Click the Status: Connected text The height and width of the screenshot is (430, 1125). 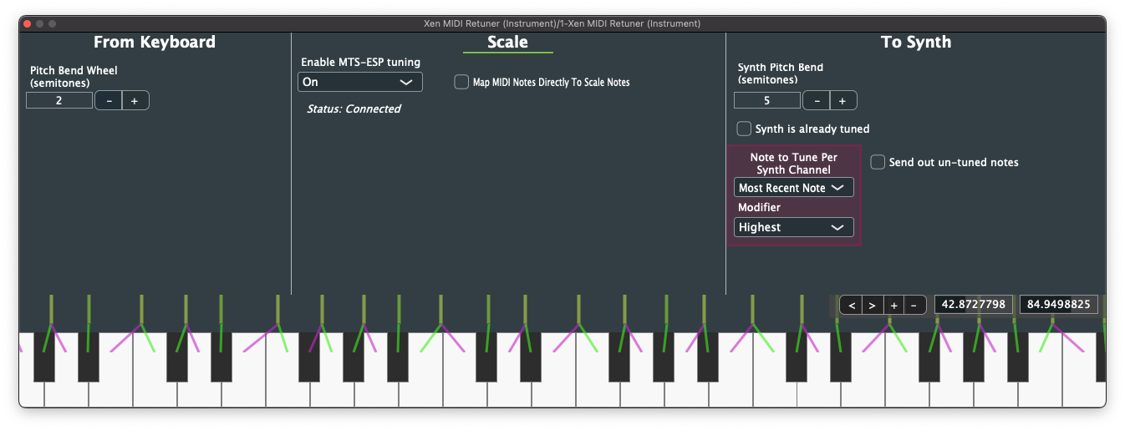[354, 109]
